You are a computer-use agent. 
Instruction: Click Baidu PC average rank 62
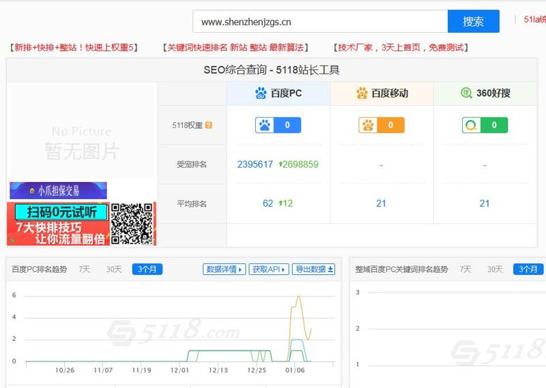point(268,203)
